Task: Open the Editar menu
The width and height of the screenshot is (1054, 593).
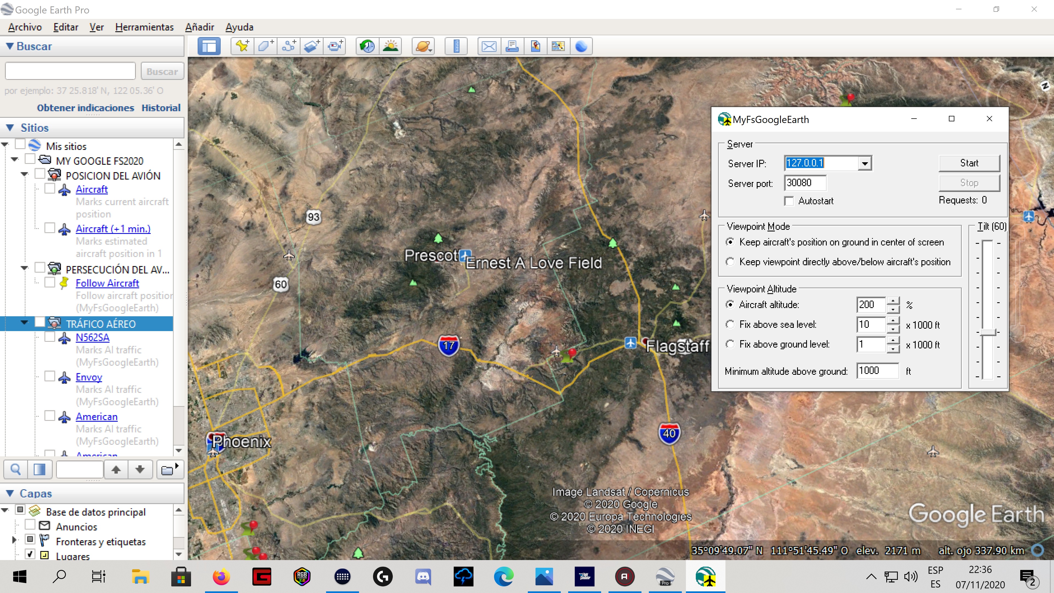Action: (66, 27)
